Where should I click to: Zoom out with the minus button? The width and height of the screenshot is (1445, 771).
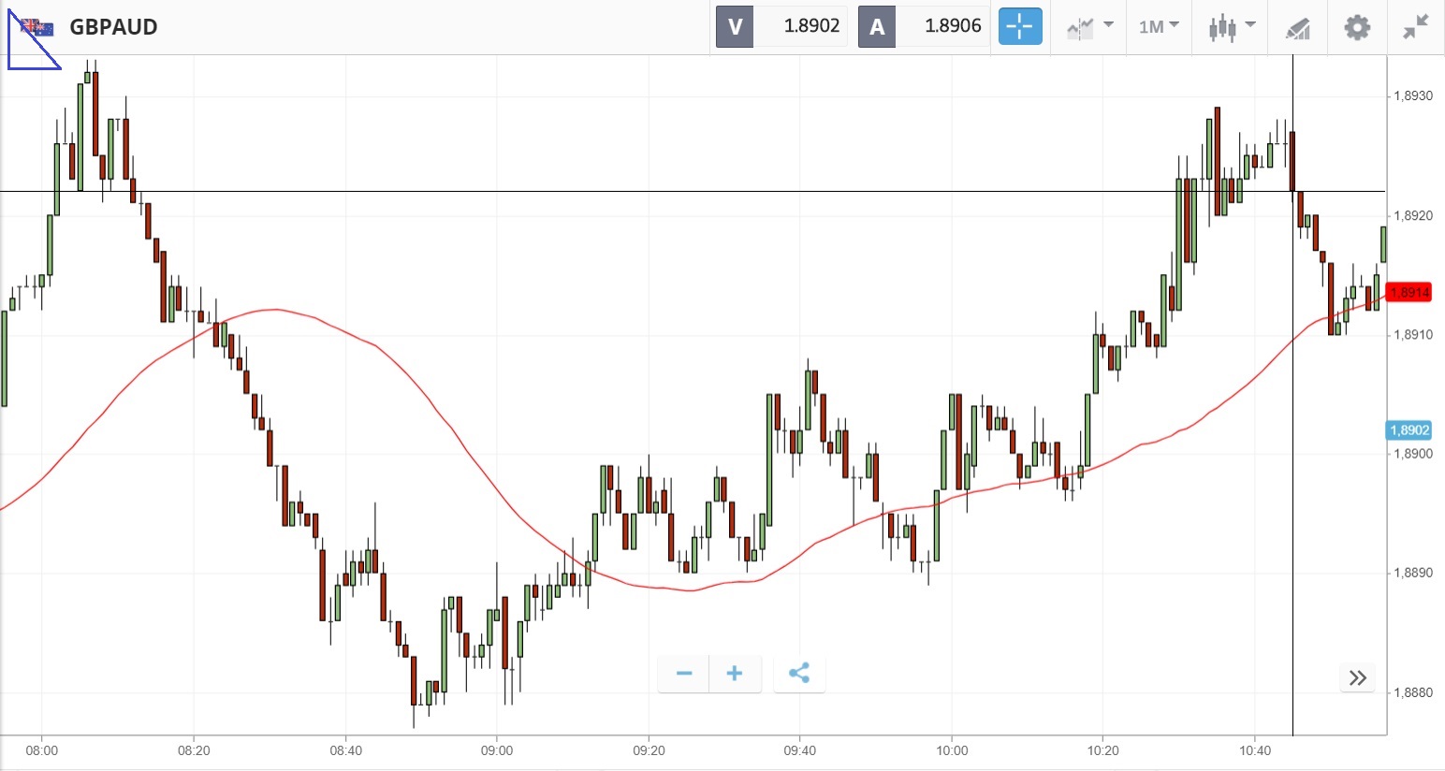point(684,674)
